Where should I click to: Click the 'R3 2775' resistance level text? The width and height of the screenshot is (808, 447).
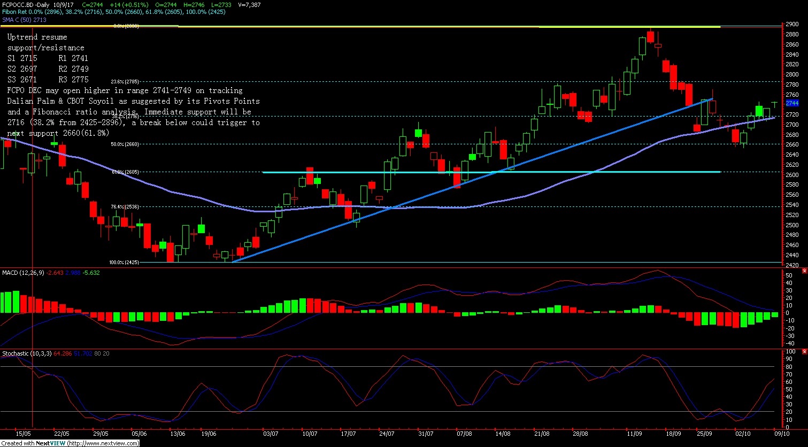(x=74, y=80)
